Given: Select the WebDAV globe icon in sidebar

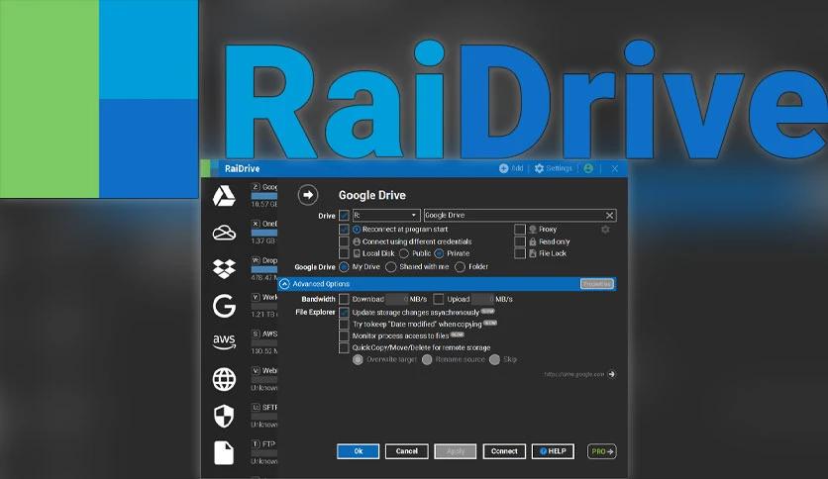Looking at the screenshot, I should click(x=224, y=379).
